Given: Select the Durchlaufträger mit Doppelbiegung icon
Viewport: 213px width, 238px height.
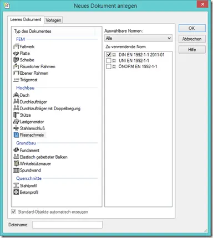Looking at the screenshot, I should click(16, 108).
